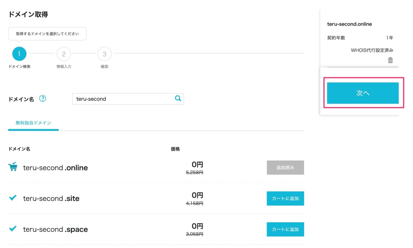Image resolution: width=413 pixels, height=248 pixels.
Task: Click the teru-second.site domain name text
Action: tap(51, 199)
